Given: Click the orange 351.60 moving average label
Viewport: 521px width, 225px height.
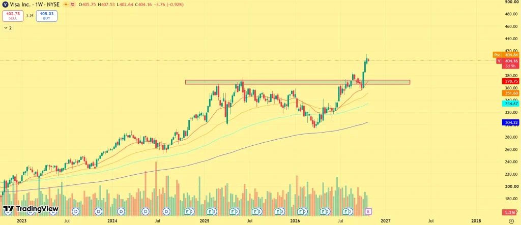Looking at the screenshot, I should 510,93.
